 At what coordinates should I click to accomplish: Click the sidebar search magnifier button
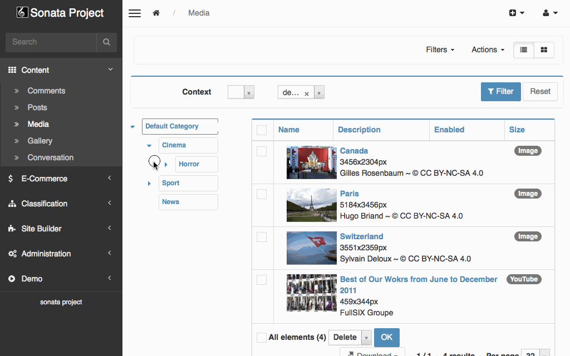(x=106, y=42)
